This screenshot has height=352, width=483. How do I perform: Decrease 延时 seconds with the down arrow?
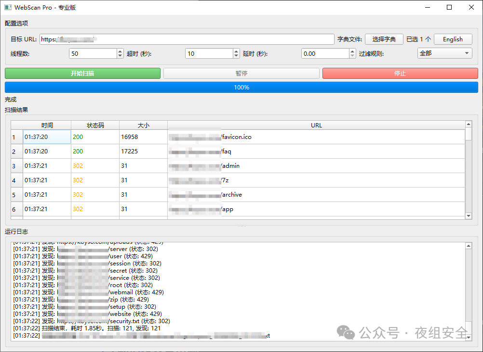click(353, 56)
